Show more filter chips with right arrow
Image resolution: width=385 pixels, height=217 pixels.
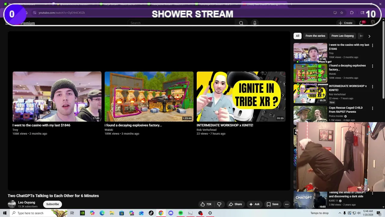click(x=369, y=36)
